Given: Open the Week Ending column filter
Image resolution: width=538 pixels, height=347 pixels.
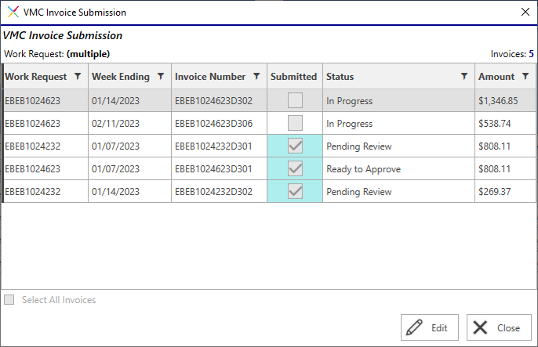Looking at the screenshot, I should (161, 77).
